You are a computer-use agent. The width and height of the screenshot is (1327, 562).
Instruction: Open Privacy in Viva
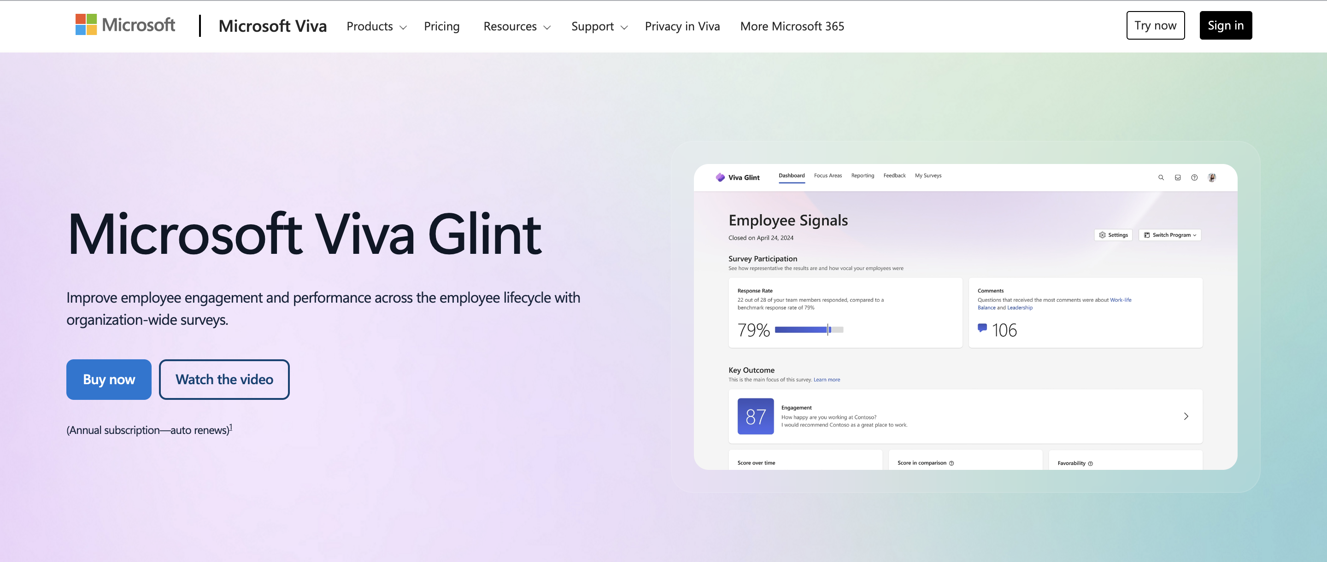682,26
